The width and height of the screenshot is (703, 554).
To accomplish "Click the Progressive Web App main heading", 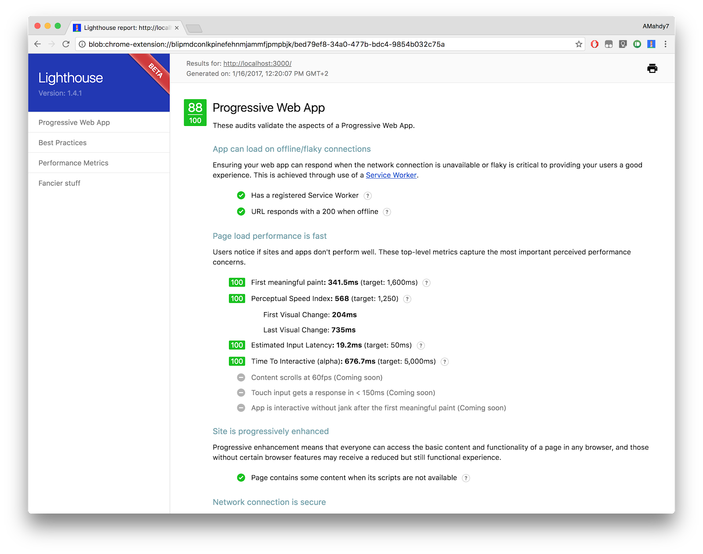I will click(x=269, y=108).
